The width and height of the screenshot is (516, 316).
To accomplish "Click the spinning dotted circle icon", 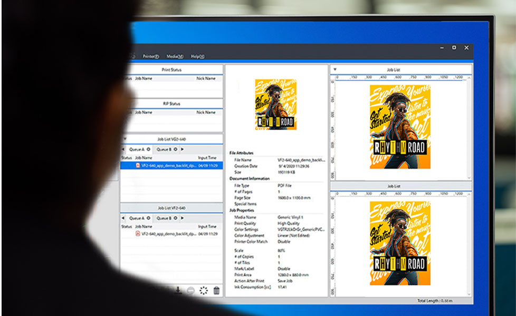I will [204, 291].
